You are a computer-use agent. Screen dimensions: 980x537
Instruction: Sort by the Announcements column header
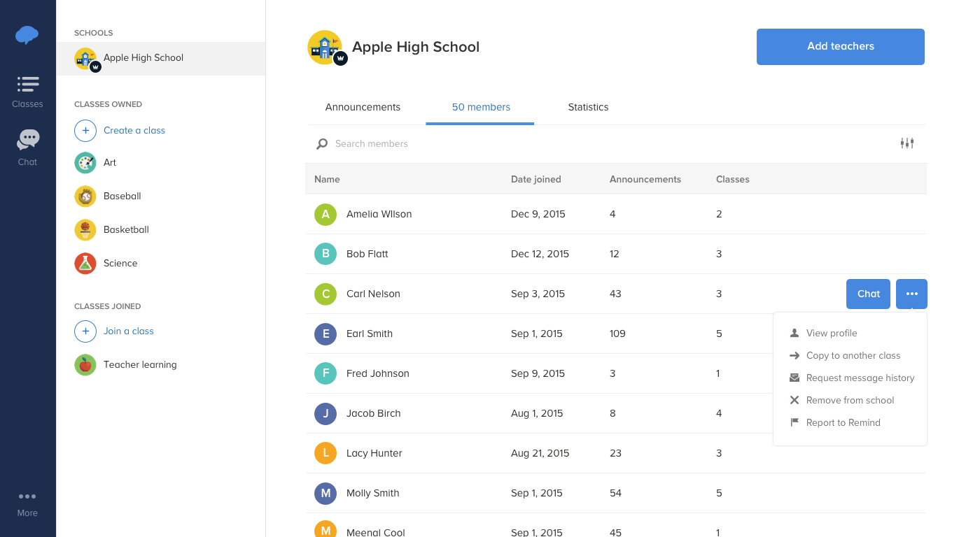[x=645, y=179]
